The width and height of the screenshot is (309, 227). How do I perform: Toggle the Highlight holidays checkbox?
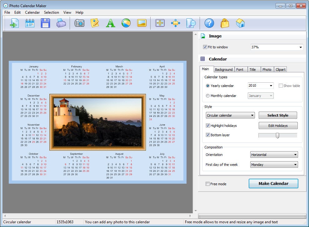[x=208, y=125]
